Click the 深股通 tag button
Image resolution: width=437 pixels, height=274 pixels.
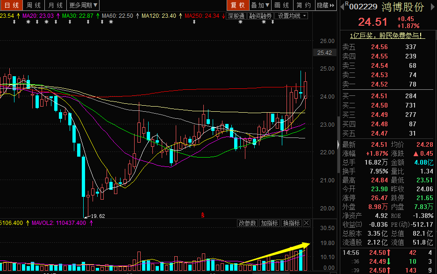(236, 15)
